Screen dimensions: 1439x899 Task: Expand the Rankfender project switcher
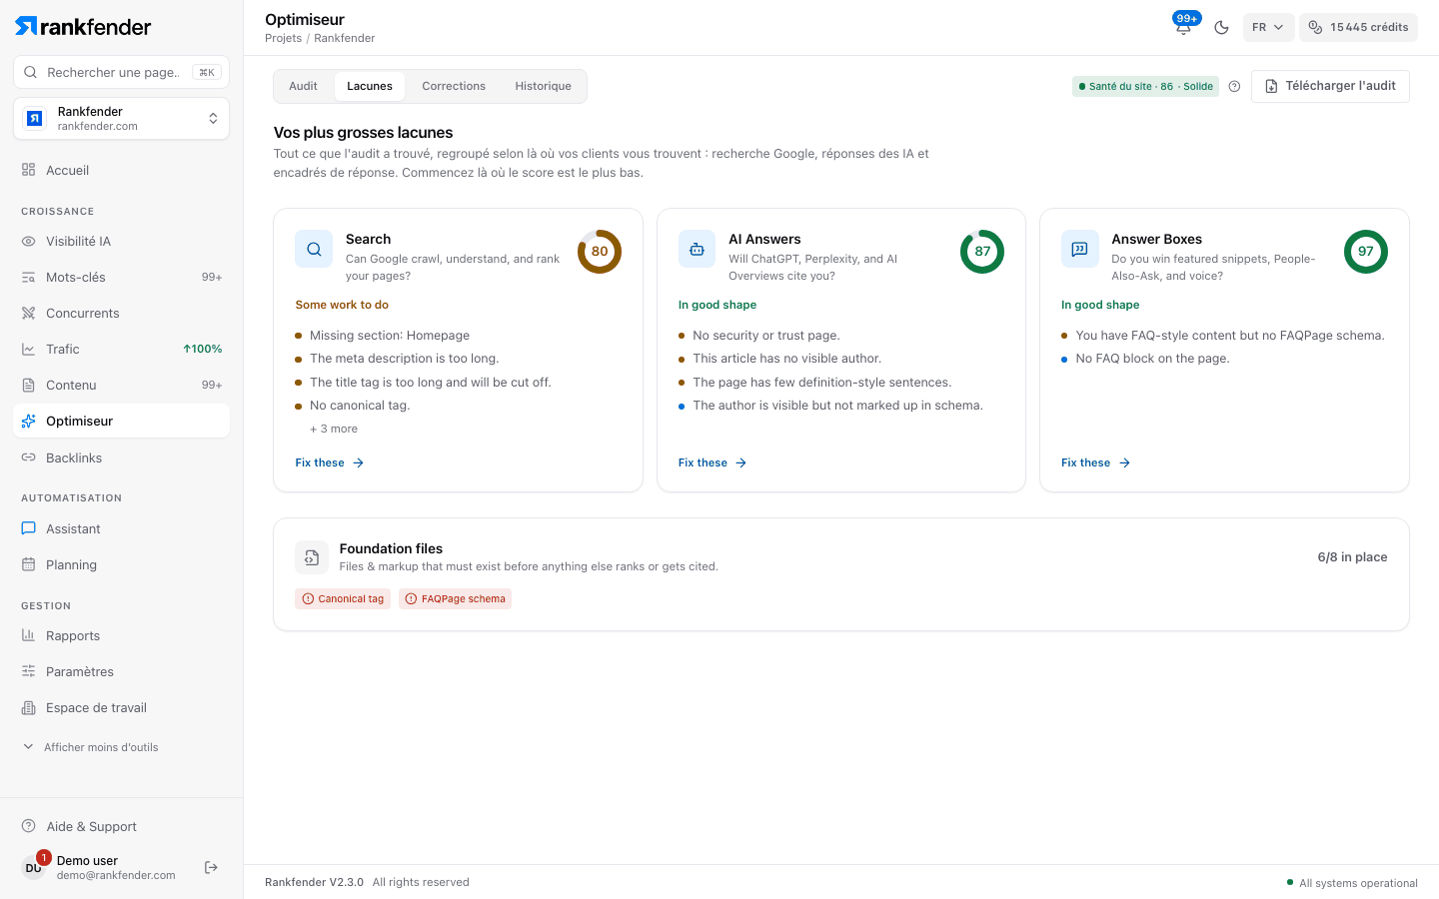[x=122, y=119]
